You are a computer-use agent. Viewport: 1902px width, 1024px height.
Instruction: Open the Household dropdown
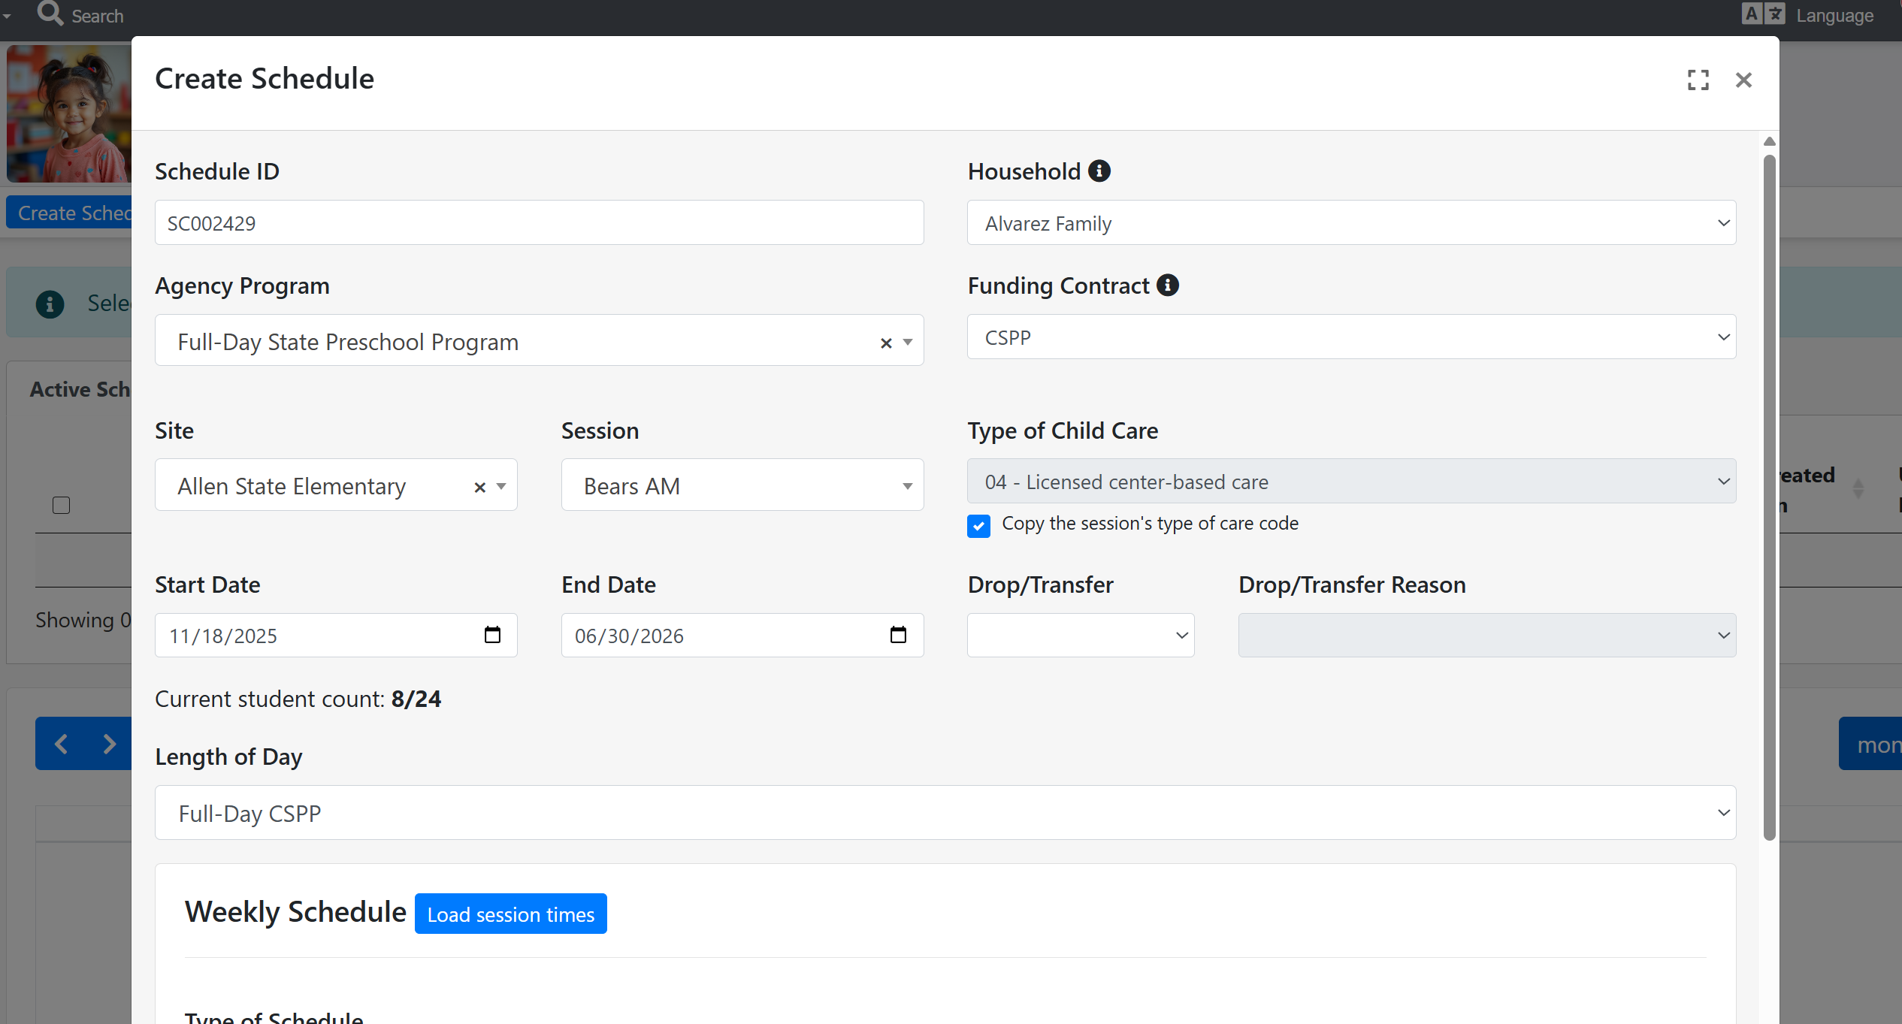(x=1350, y=223)
